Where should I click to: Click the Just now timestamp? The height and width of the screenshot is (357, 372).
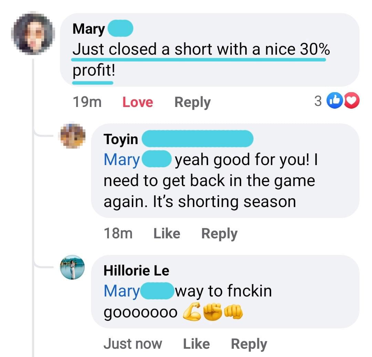[x=133, y=344]
